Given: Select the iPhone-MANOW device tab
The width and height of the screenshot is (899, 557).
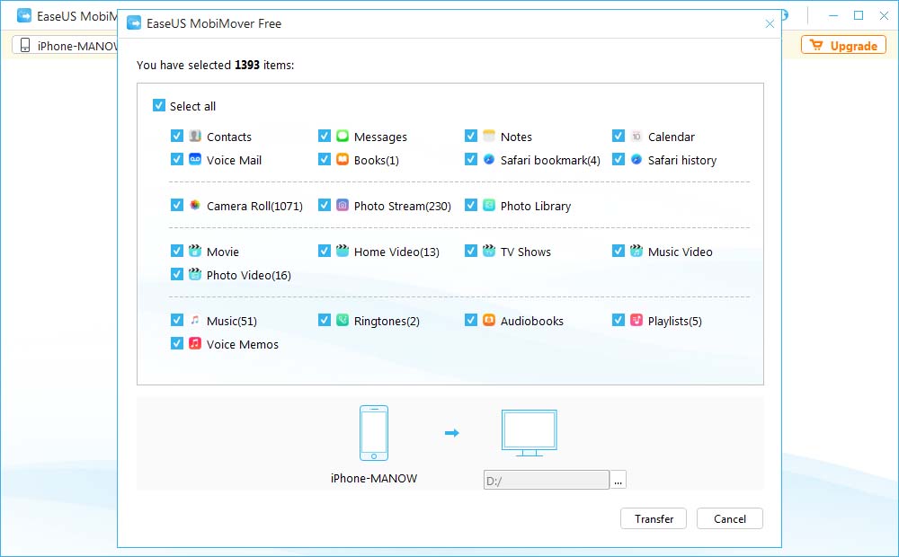Looking at the screenshot, I should 56,45.
